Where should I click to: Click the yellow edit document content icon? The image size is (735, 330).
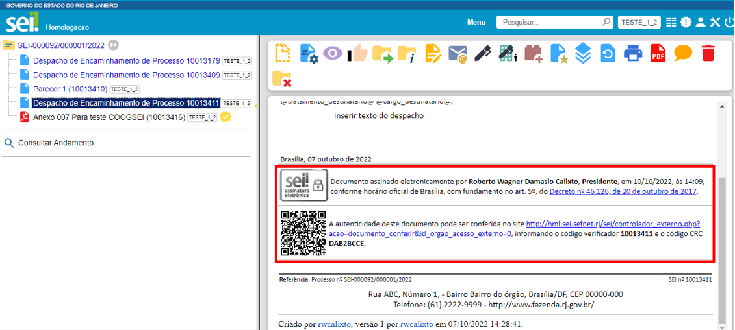433,53
